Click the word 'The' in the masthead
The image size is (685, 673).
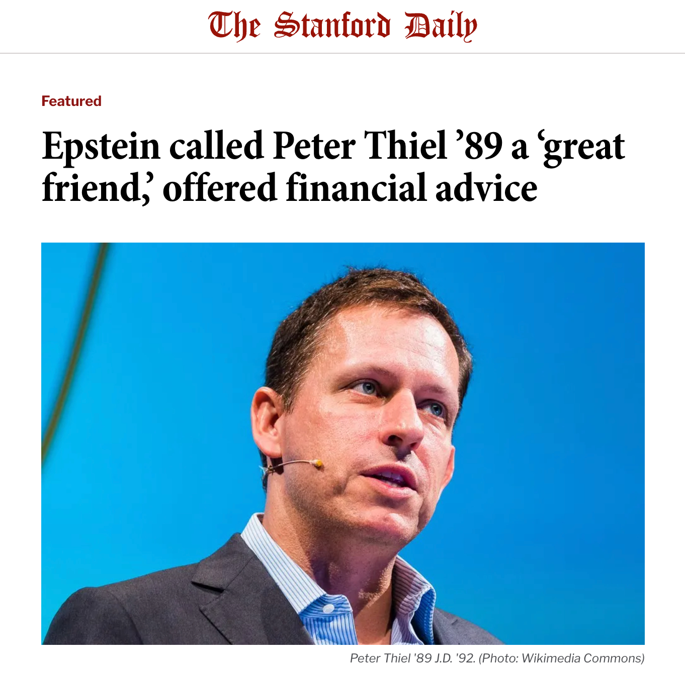234,26
